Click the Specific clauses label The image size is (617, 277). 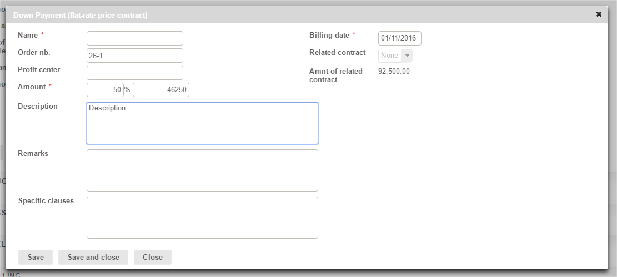click(46, 201)
